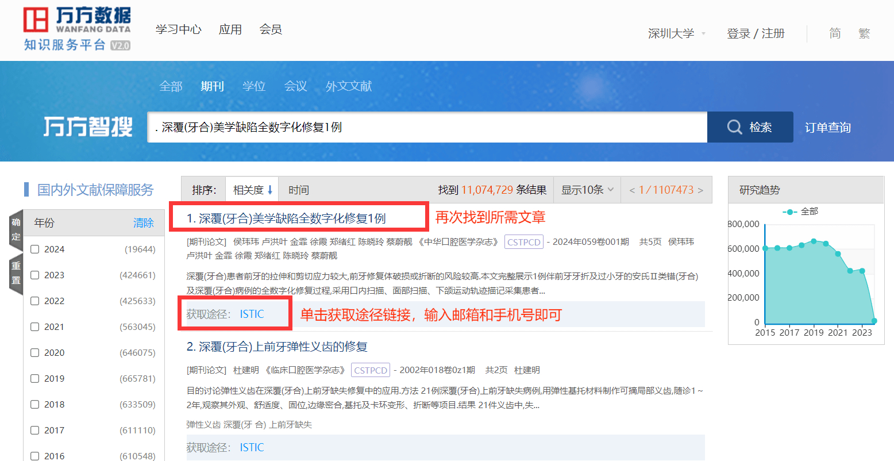
Task: Click the 全部 legend marker in chart
Action: coord(790,212)
